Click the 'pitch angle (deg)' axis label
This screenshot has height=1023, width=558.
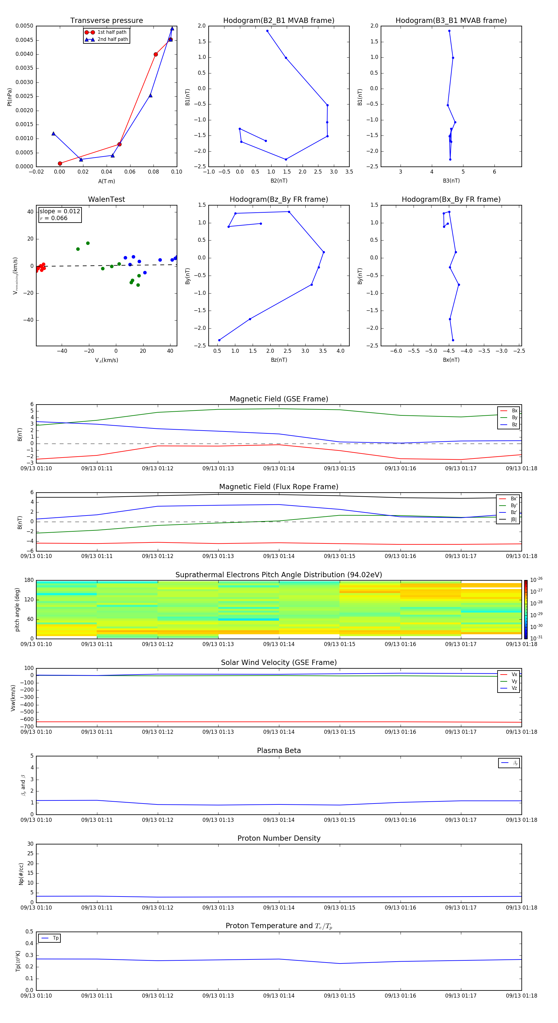(x=17, y=609)
